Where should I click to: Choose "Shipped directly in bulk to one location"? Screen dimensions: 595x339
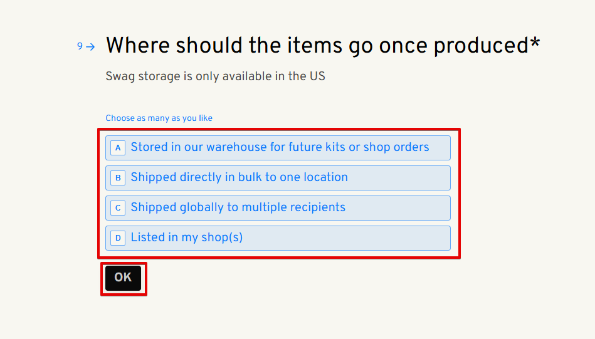[x=238, y=178]
